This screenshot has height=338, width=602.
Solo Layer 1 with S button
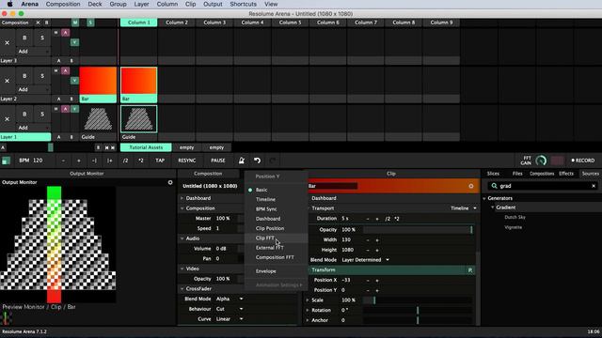click(42, 115)
